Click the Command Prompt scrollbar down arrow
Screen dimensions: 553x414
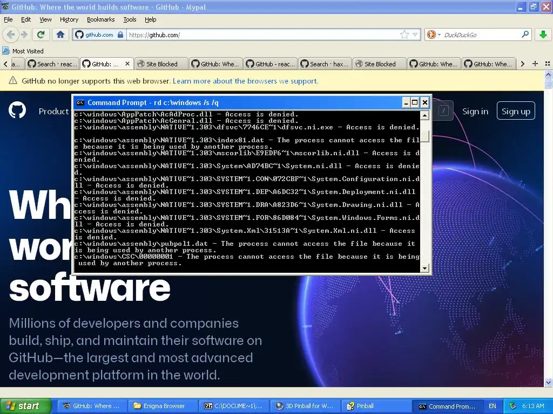[x=424, y=268]
